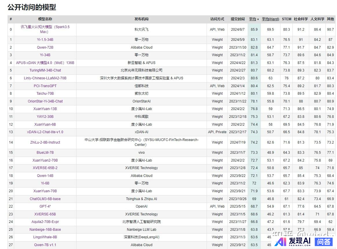Image resolution: width=337 pixels, height=249 pixels.
Task: Open the Yi-1.5-34B model link
Action: 45,40
